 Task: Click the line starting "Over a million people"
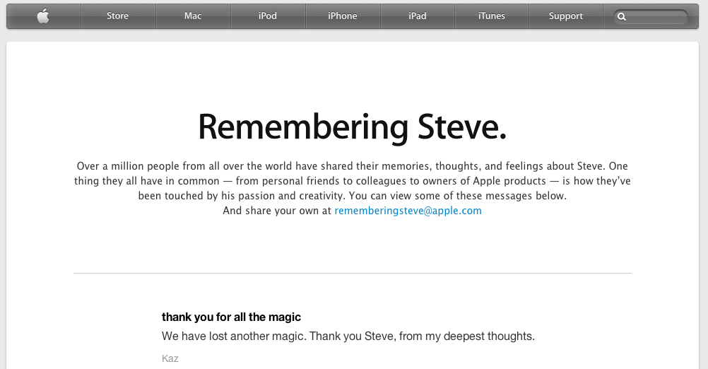click(x=352, y=166)
